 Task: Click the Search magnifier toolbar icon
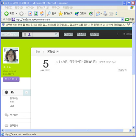(49, 14)
